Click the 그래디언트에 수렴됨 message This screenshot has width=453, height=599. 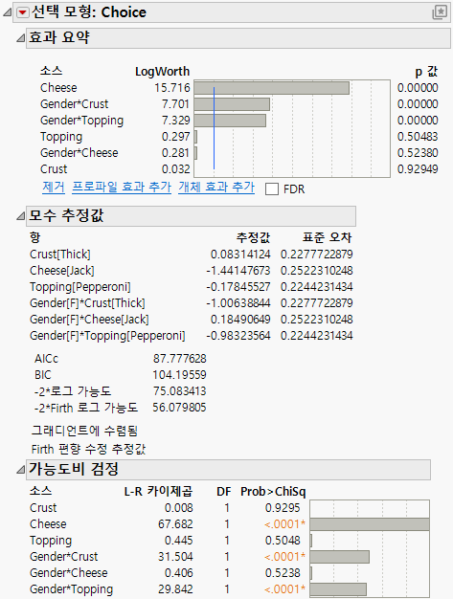84,432
